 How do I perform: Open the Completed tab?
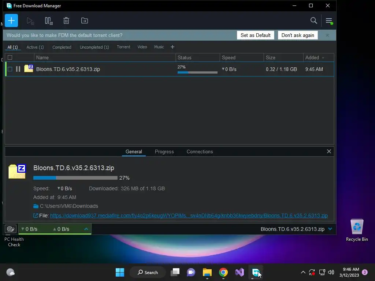tap(62, 47)
